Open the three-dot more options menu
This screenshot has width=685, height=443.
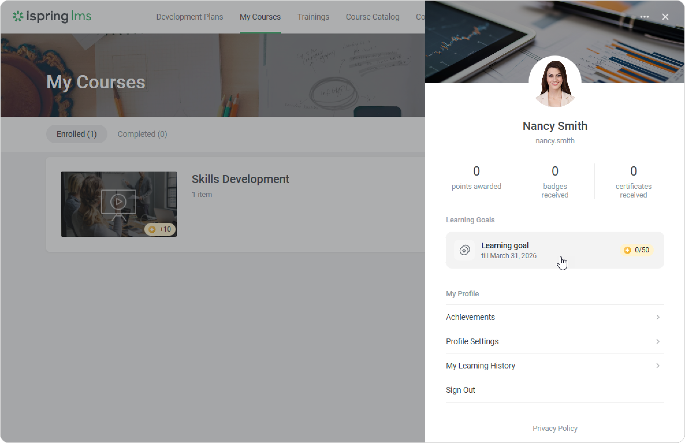pyautogui.click(x=644, y=17)
